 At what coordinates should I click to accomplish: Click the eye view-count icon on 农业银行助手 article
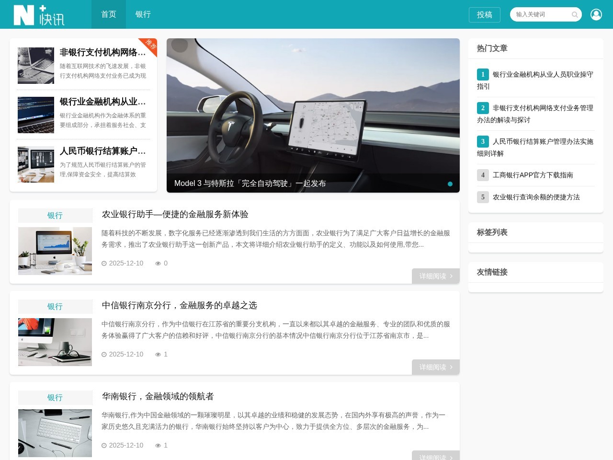pyautogui.click(x=158, y=263)
